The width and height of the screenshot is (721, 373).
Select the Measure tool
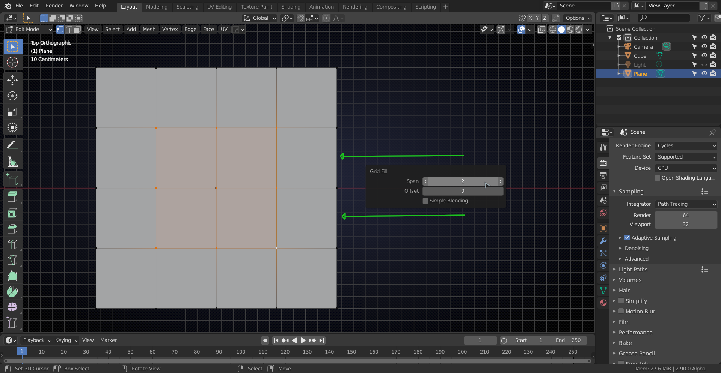pyautogui.click(x=12, y=161)
